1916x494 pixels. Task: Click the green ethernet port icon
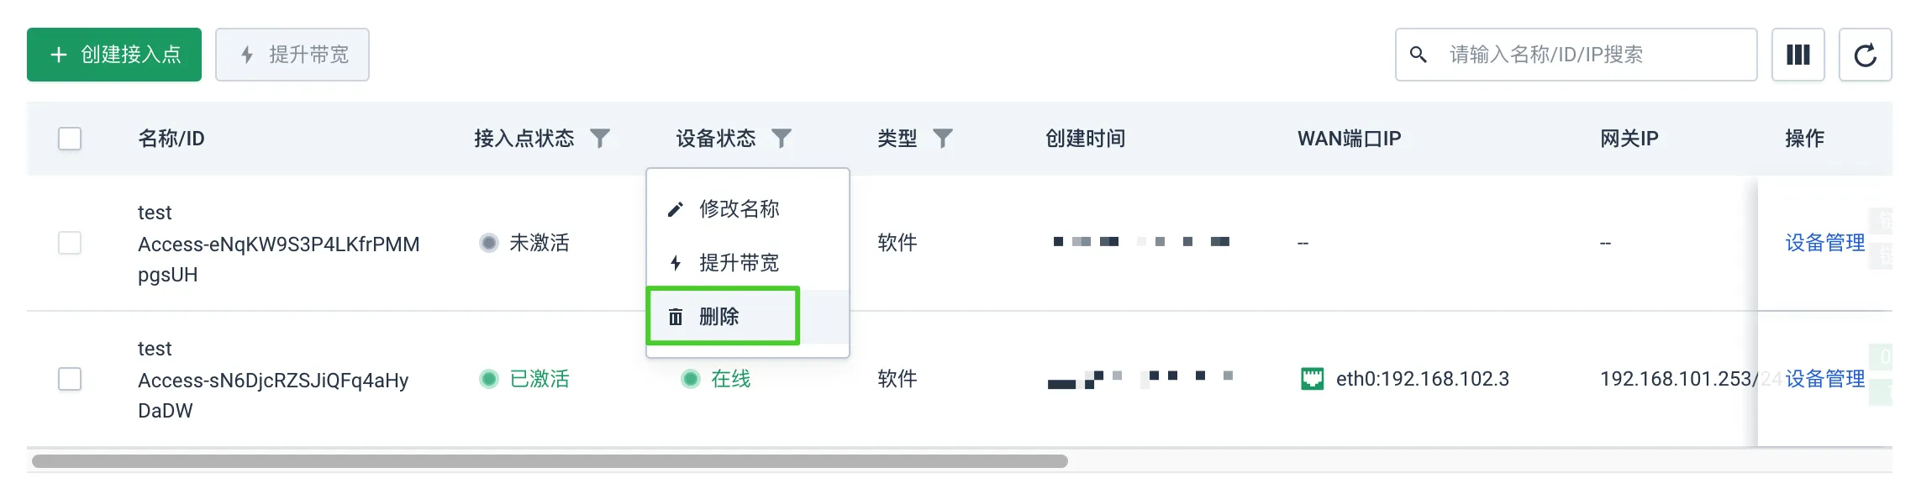1312,379
